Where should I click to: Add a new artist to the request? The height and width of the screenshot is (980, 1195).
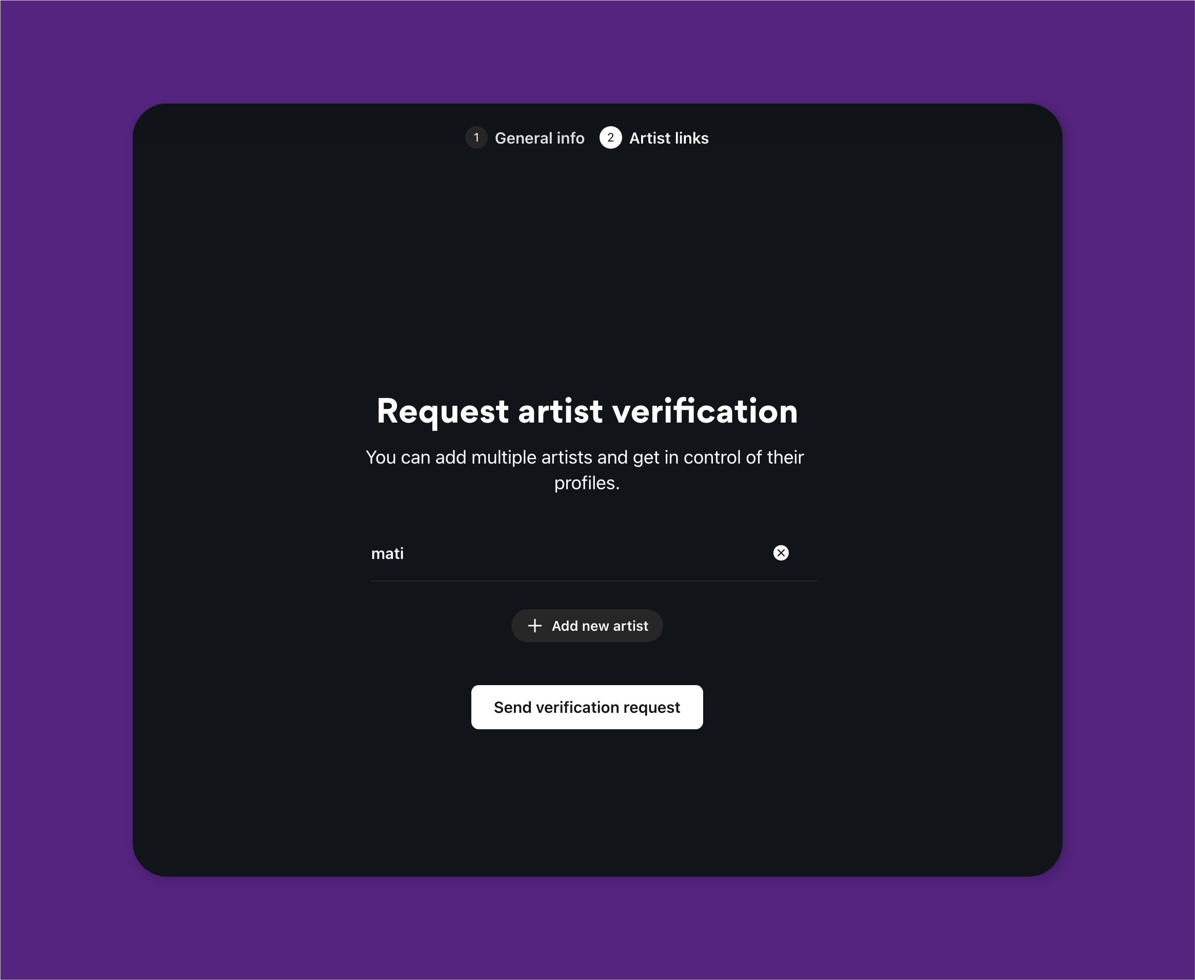click(587, 626)
